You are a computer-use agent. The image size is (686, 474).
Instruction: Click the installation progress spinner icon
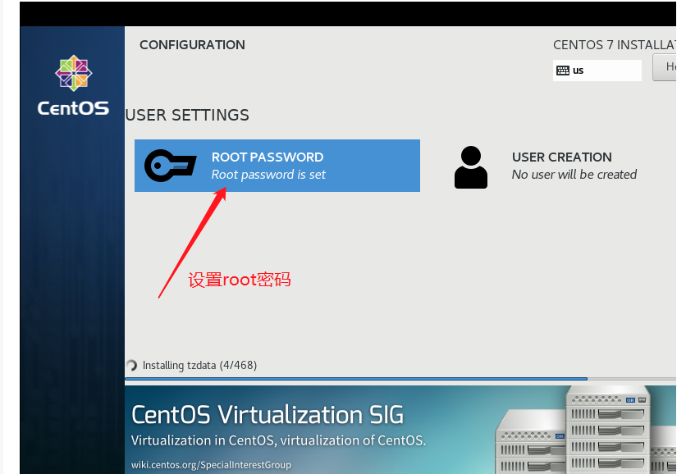pos(131,366)
